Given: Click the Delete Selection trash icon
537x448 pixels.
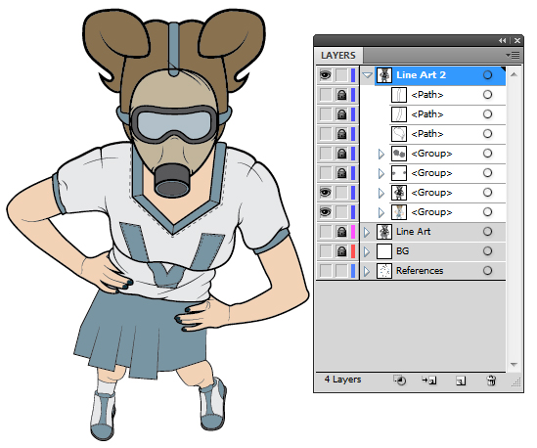Looking at the screenshot, I should (491, 381).
